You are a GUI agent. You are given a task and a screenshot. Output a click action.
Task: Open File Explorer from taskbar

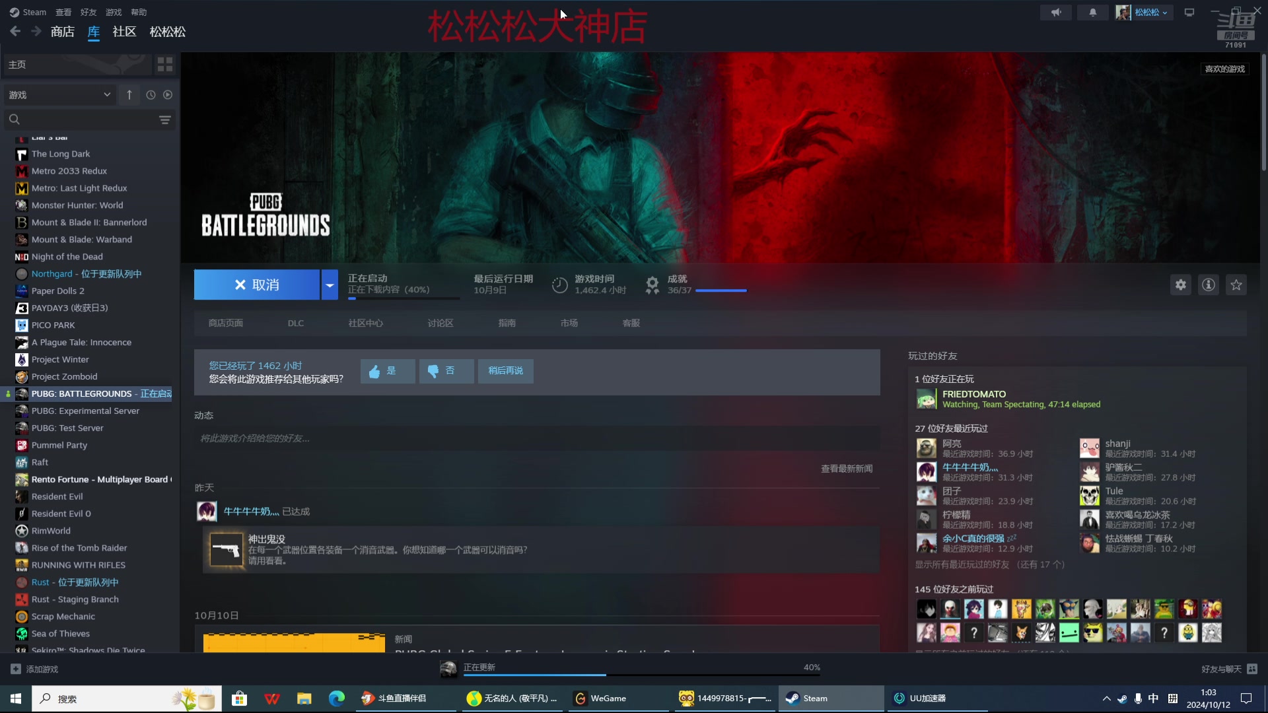[304, 698]
